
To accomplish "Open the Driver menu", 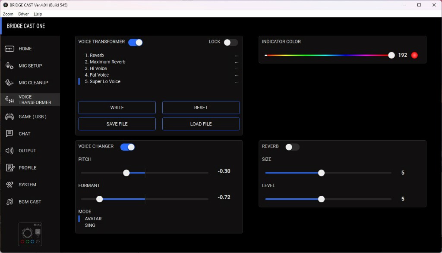I will coord(23,14).
